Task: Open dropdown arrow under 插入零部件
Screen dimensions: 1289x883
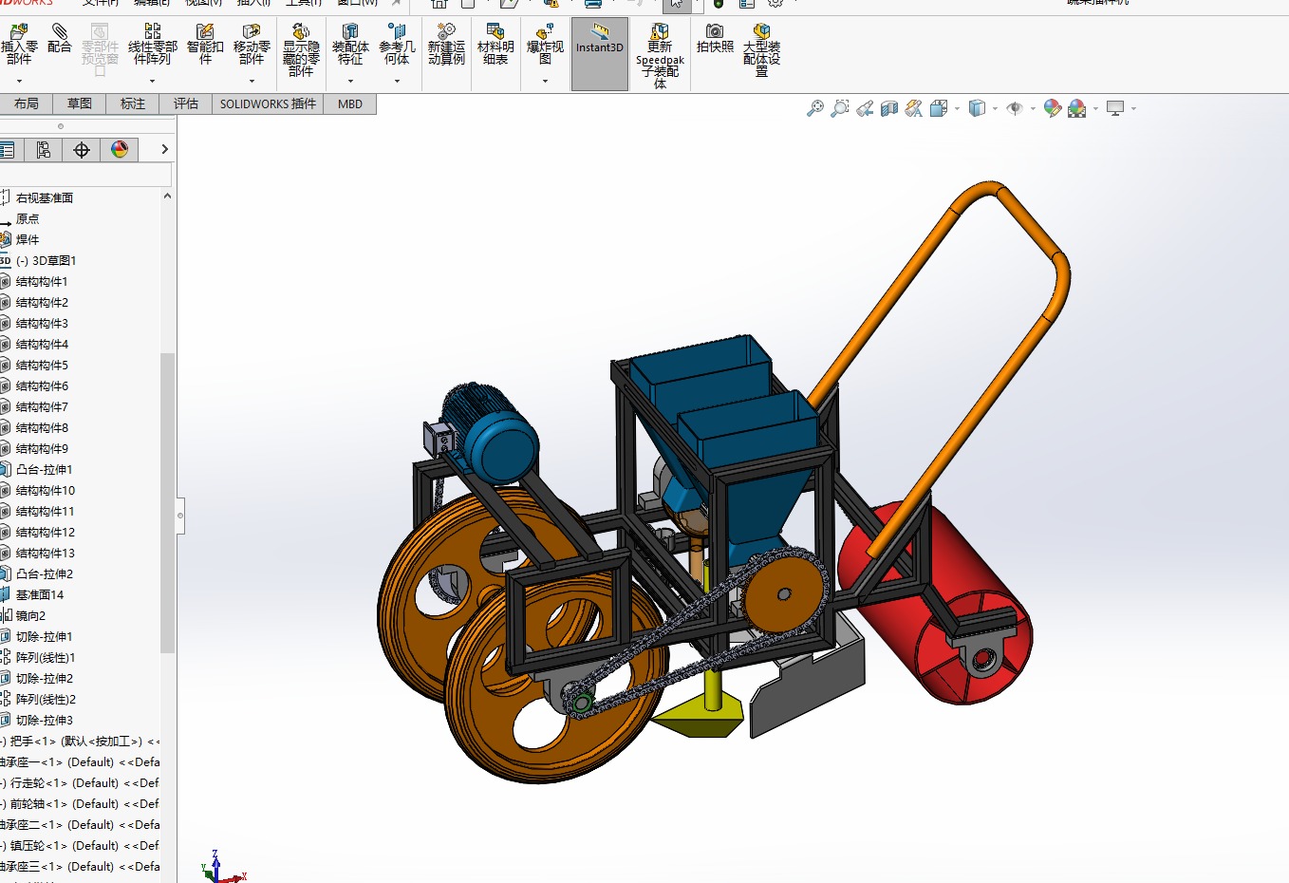Action: [x=19, y=82]
